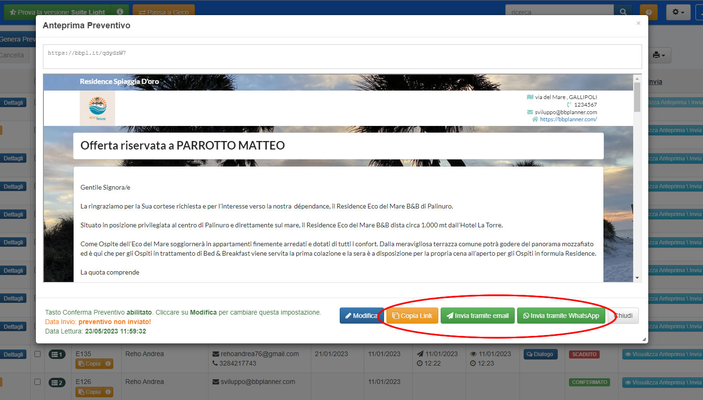703x400 pixels.
Task: Open Dialogo chat for Reho Andrea
Action: (540, 354)
